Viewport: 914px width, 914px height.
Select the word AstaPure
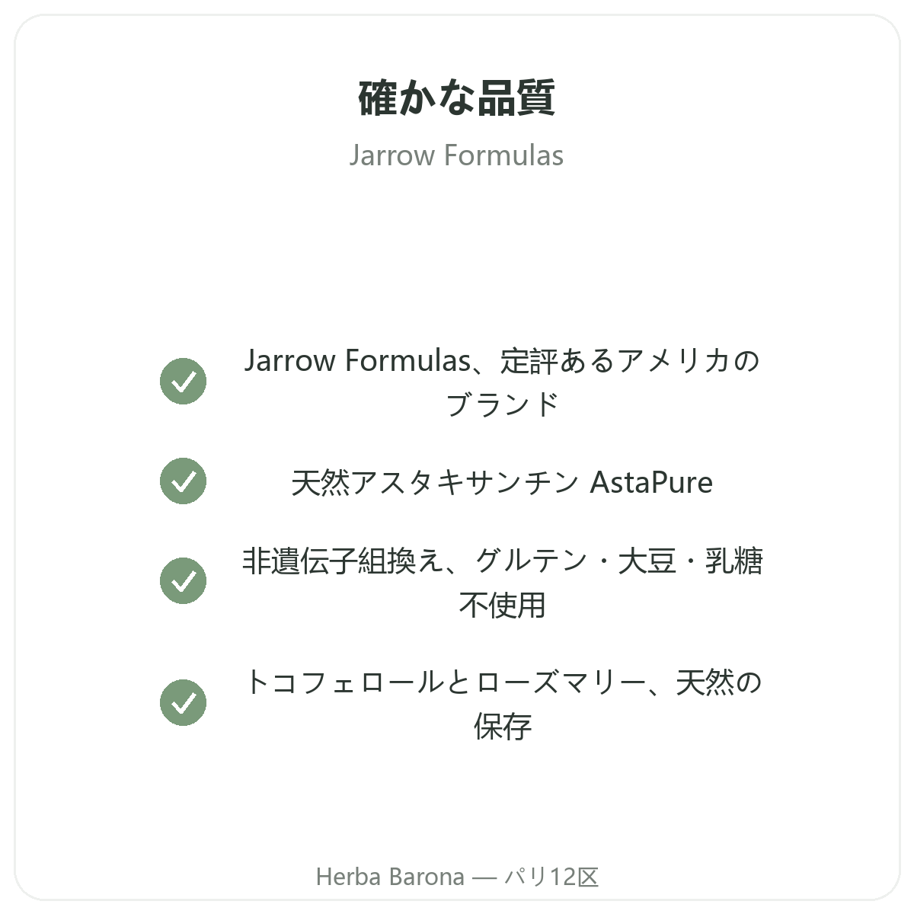[651, 482]
